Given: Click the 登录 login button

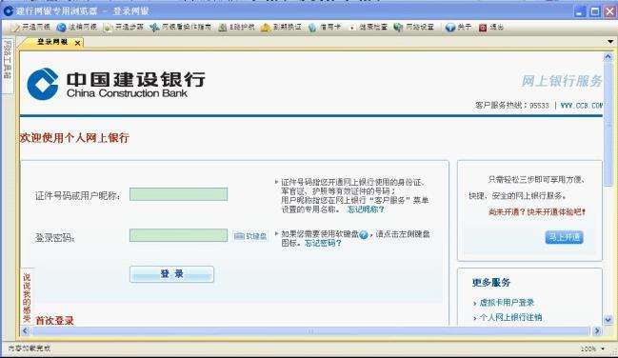Looking at the screenshot, I should tap(171, 274).
